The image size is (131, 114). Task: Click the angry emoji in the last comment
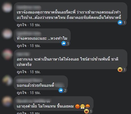pyautogui.click(x=77, y=106)
